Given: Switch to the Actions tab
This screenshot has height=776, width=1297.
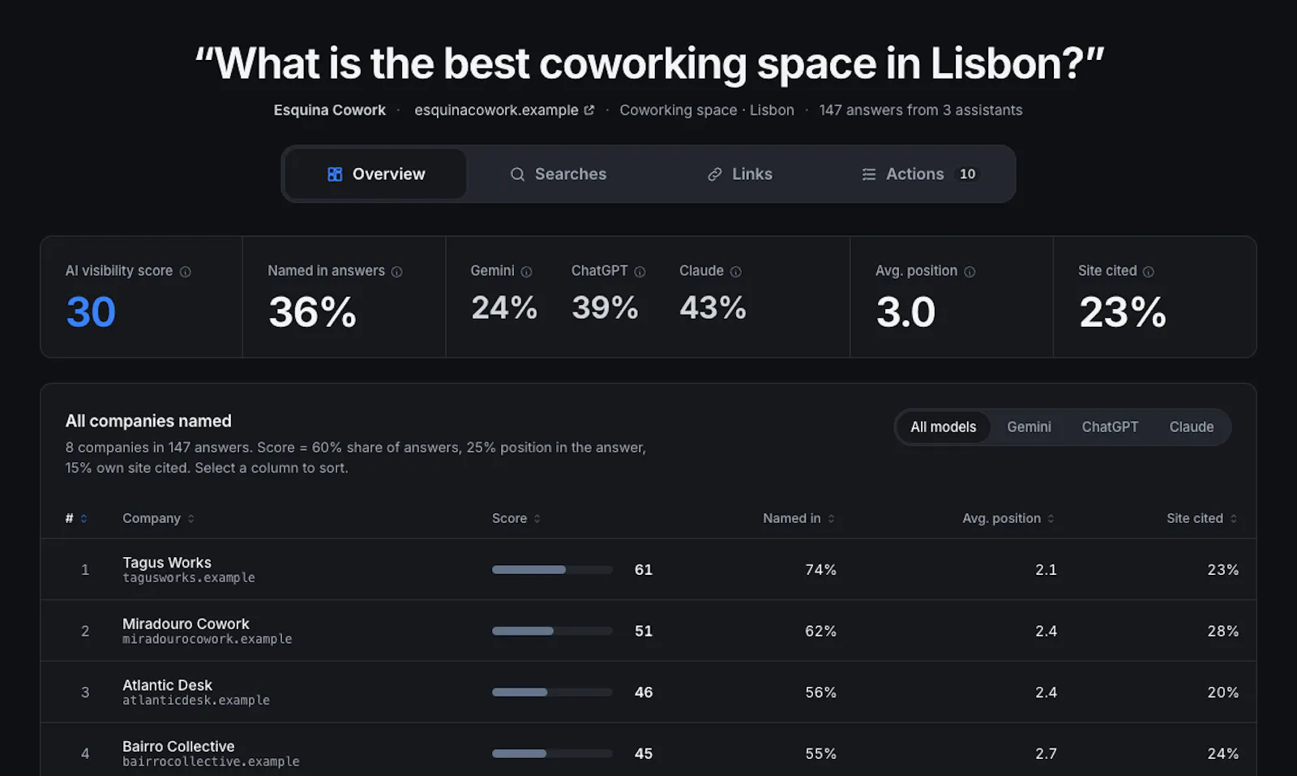Looking at the screenshot, I should (x=919, y=174).
